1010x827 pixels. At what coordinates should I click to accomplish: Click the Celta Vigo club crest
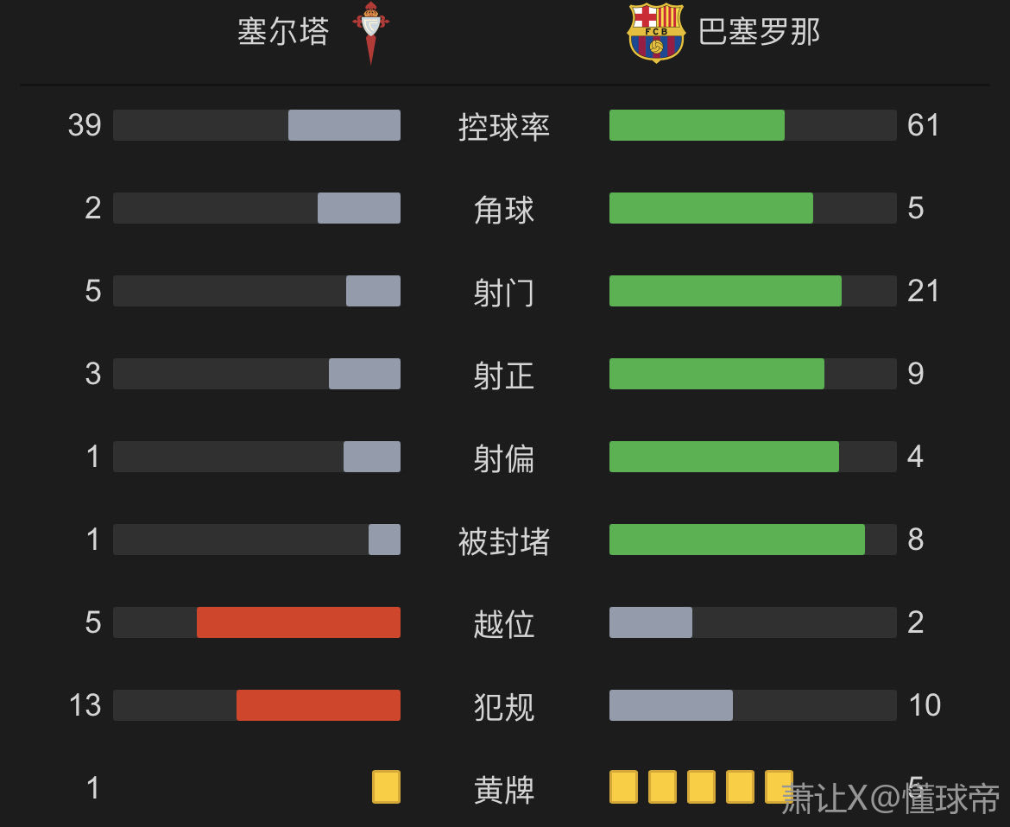(370, 33)
